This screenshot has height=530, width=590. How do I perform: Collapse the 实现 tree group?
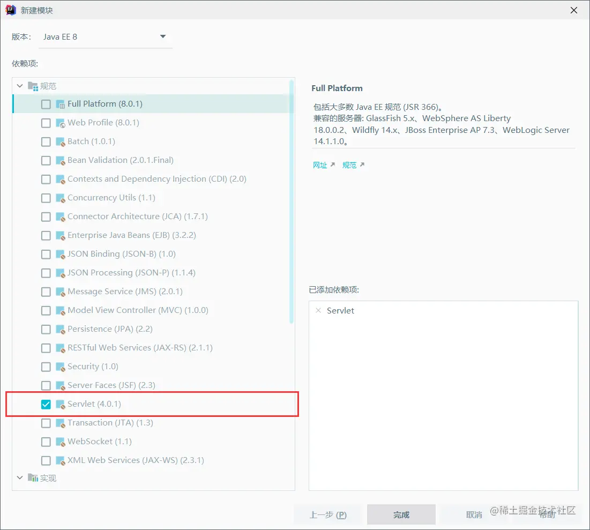(20, 477)
